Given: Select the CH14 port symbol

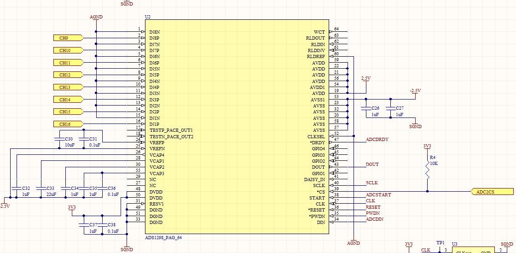Looking at the screenshot, I should 68,100.
